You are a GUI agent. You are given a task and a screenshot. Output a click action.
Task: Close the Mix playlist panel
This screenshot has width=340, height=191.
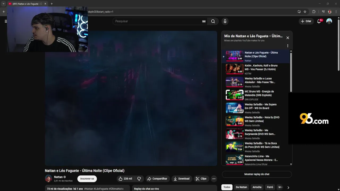[x=288, y=38]
